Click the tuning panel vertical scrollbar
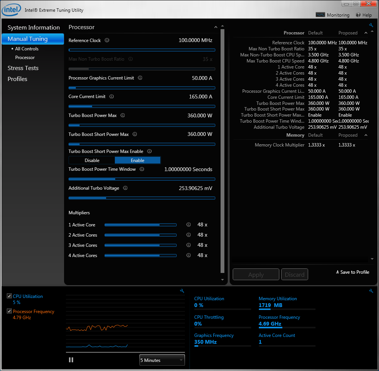Image resolution: width=379 pixels, height=371 pixels. click(222, 151)
